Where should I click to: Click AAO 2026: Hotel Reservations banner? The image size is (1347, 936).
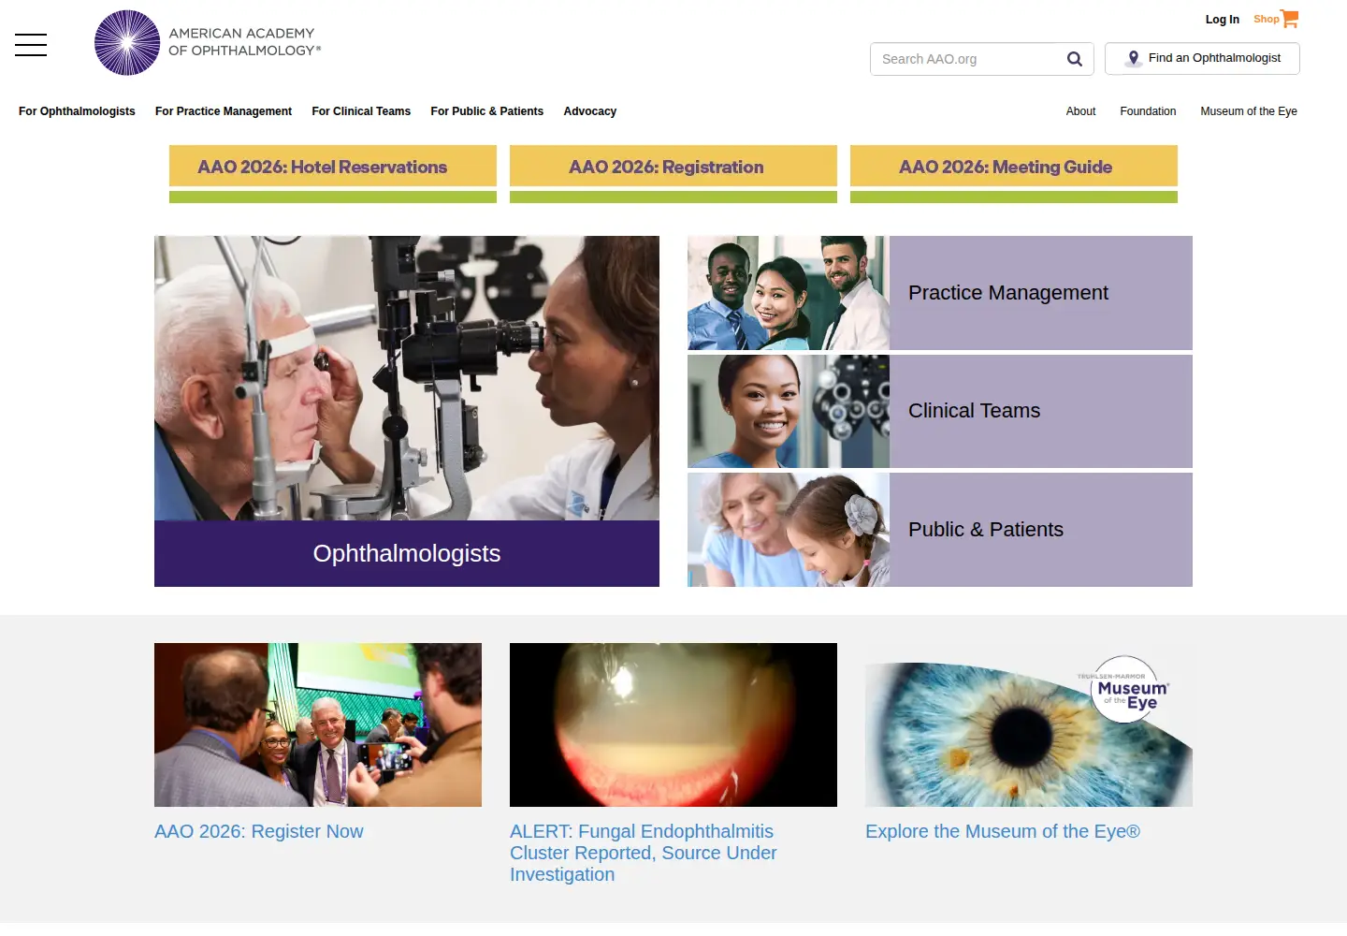333,173
